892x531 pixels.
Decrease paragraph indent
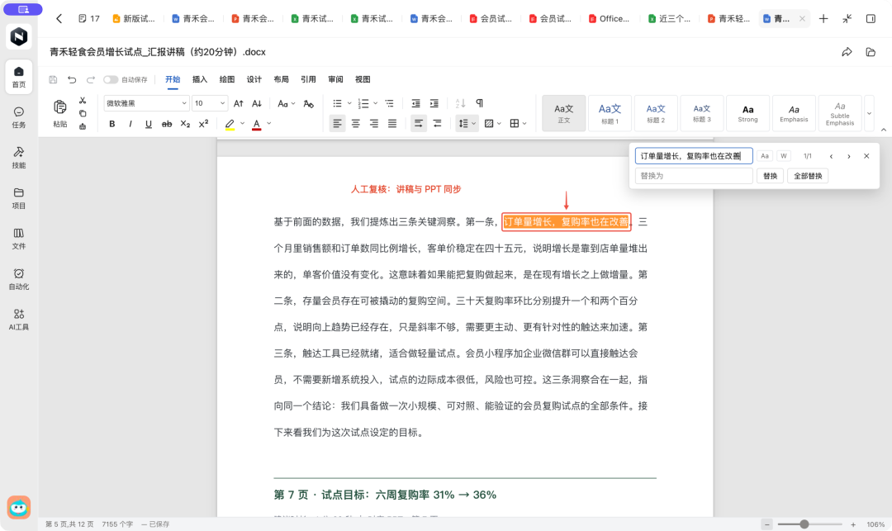coord(415,103)
